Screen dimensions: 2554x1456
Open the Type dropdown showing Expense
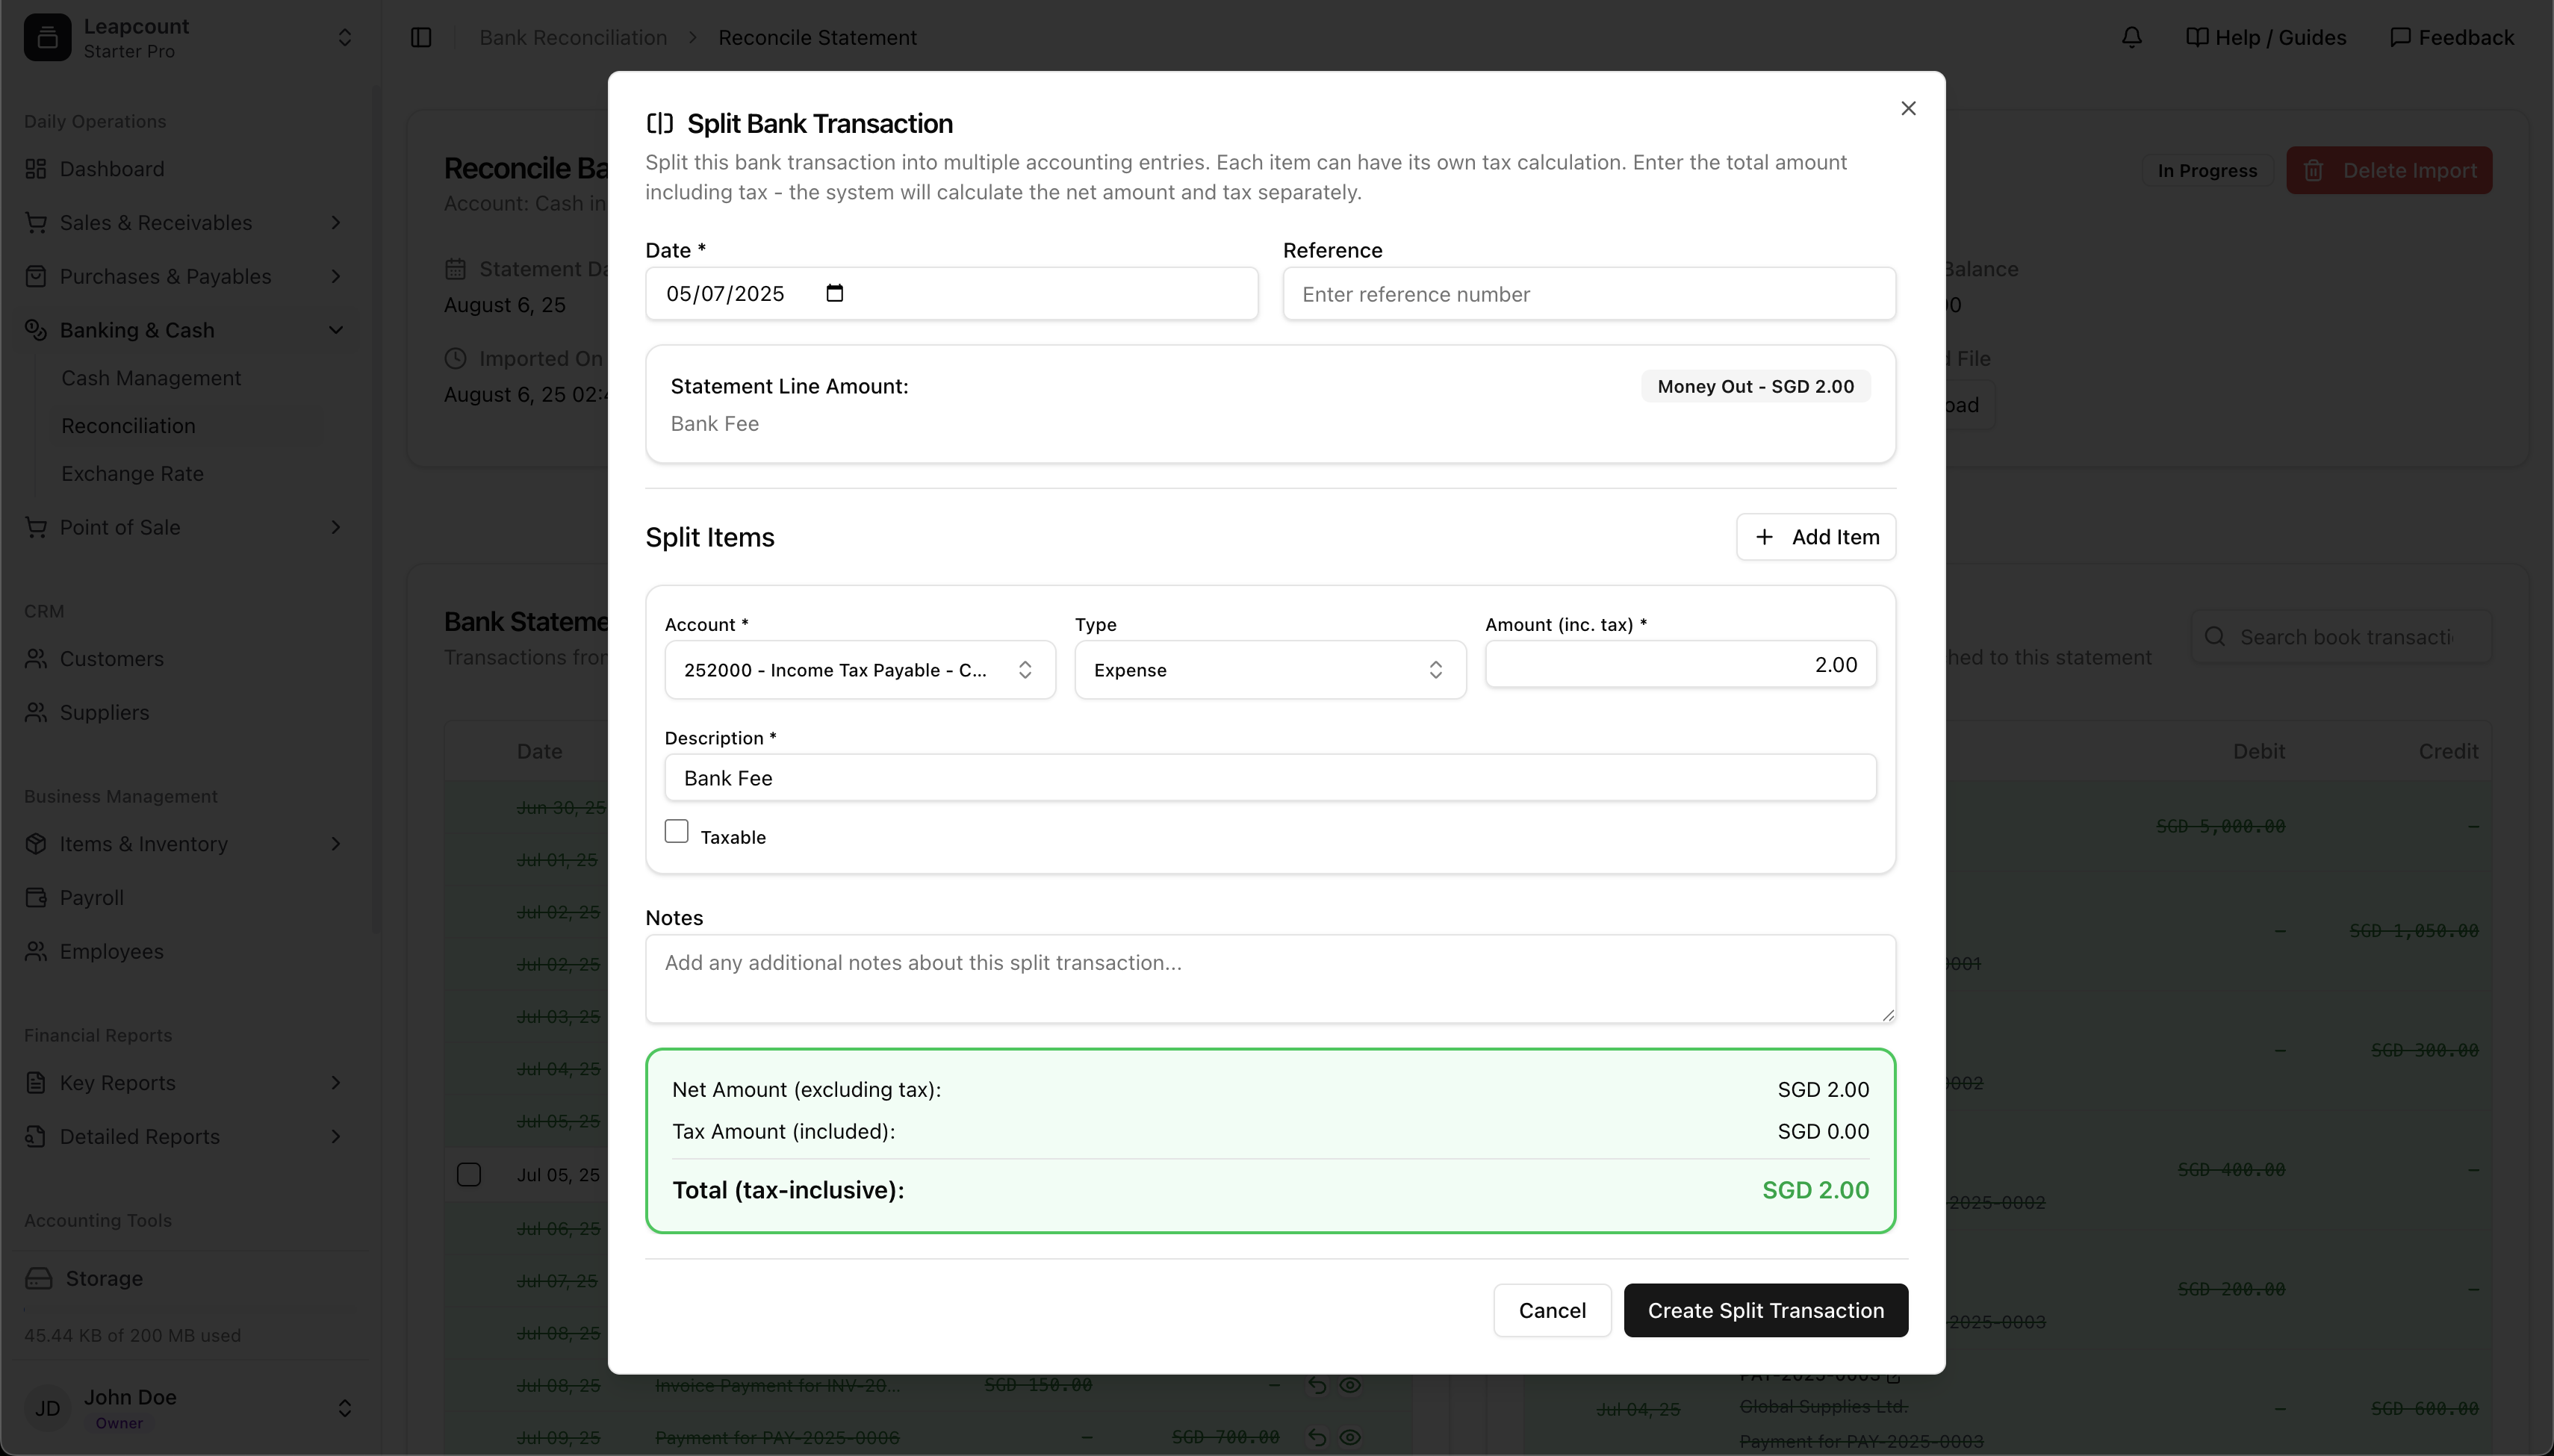pos(1270,670)
